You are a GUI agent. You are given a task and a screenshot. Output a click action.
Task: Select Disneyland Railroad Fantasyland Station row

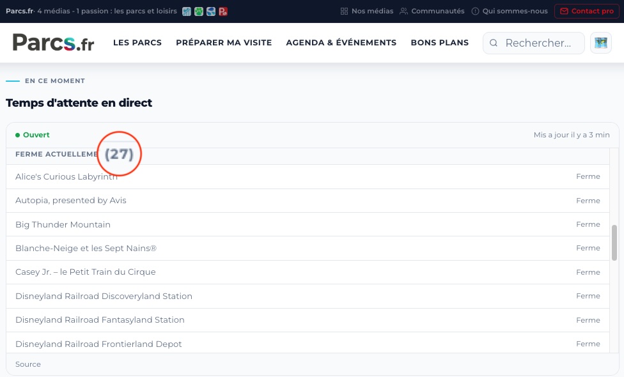point(308,319)
